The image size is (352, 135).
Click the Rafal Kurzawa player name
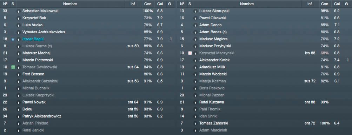[212, 102]
